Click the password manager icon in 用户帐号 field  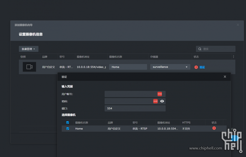point(160,94)
